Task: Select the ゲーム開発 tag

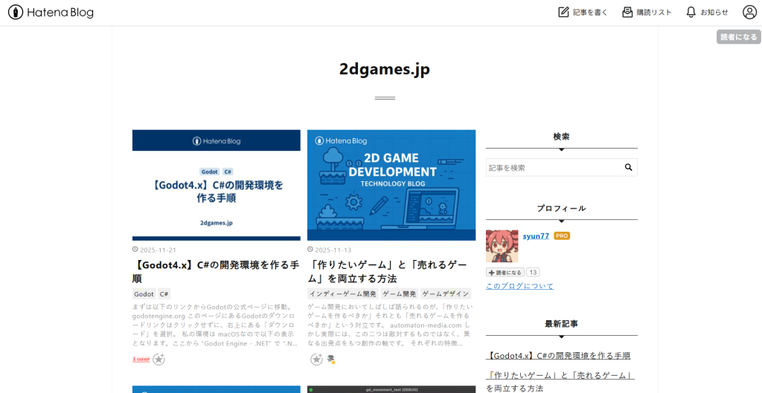Action: point(399,294)
